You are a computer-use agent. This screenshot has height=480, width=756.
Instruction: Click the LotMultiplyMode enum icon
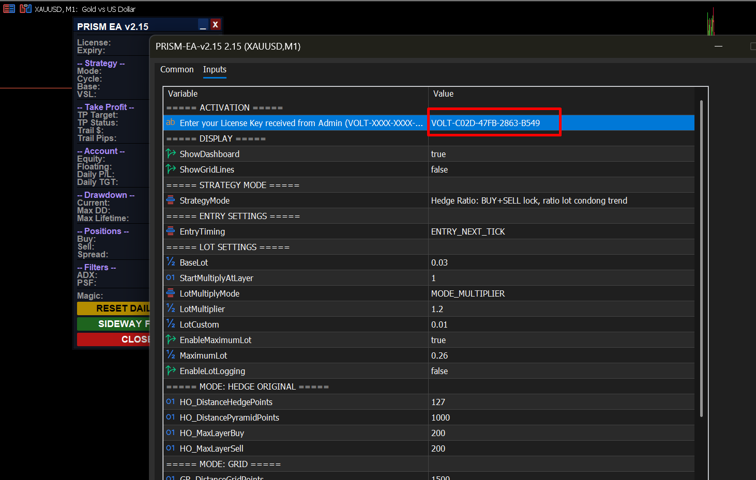[x=171, y=293]
